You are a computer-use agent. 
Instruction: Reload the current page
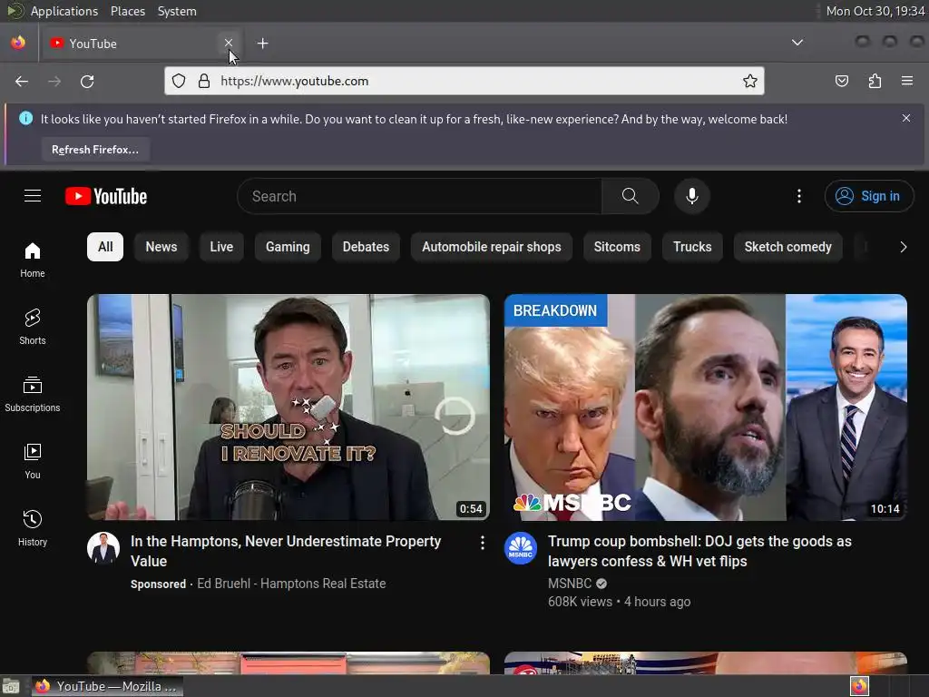(87, 81)
